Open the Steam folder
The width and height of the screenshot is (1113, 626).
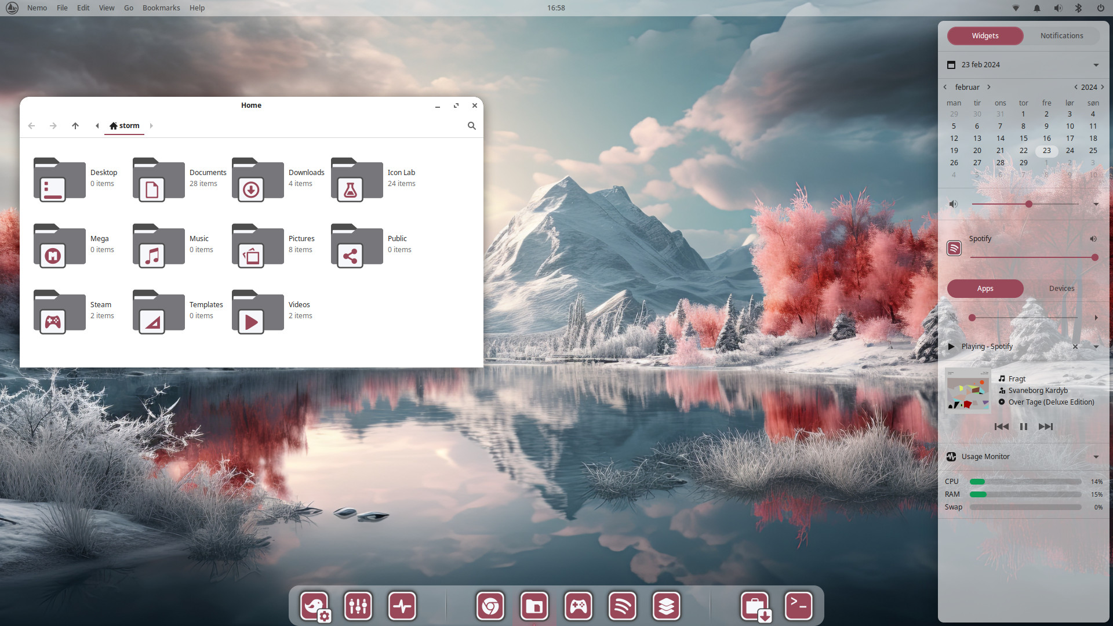59,312
